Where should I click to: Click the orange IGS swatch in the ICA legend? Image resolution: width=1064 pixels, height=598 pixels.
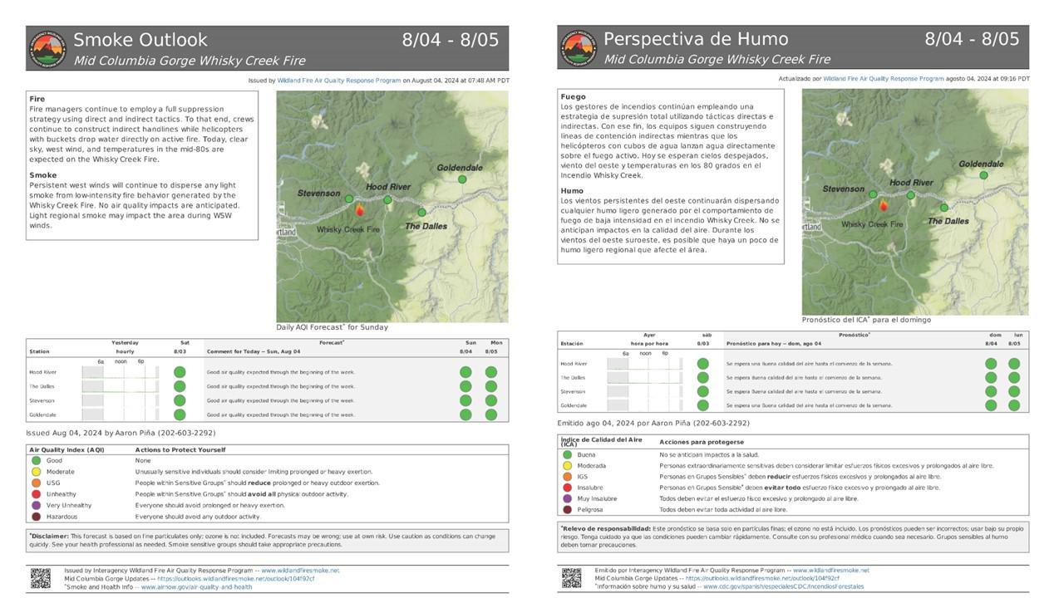567,477
